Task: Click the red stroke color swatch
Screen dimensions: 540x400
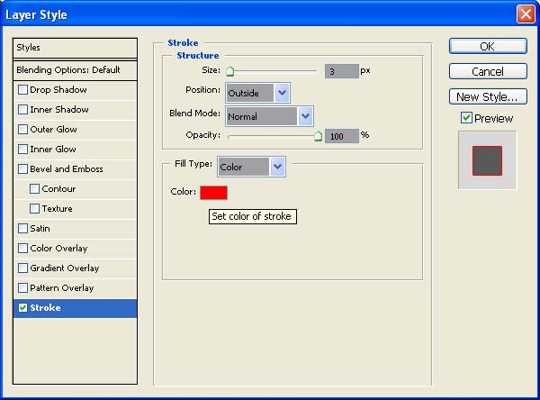Action: click(x=214, y=192)
